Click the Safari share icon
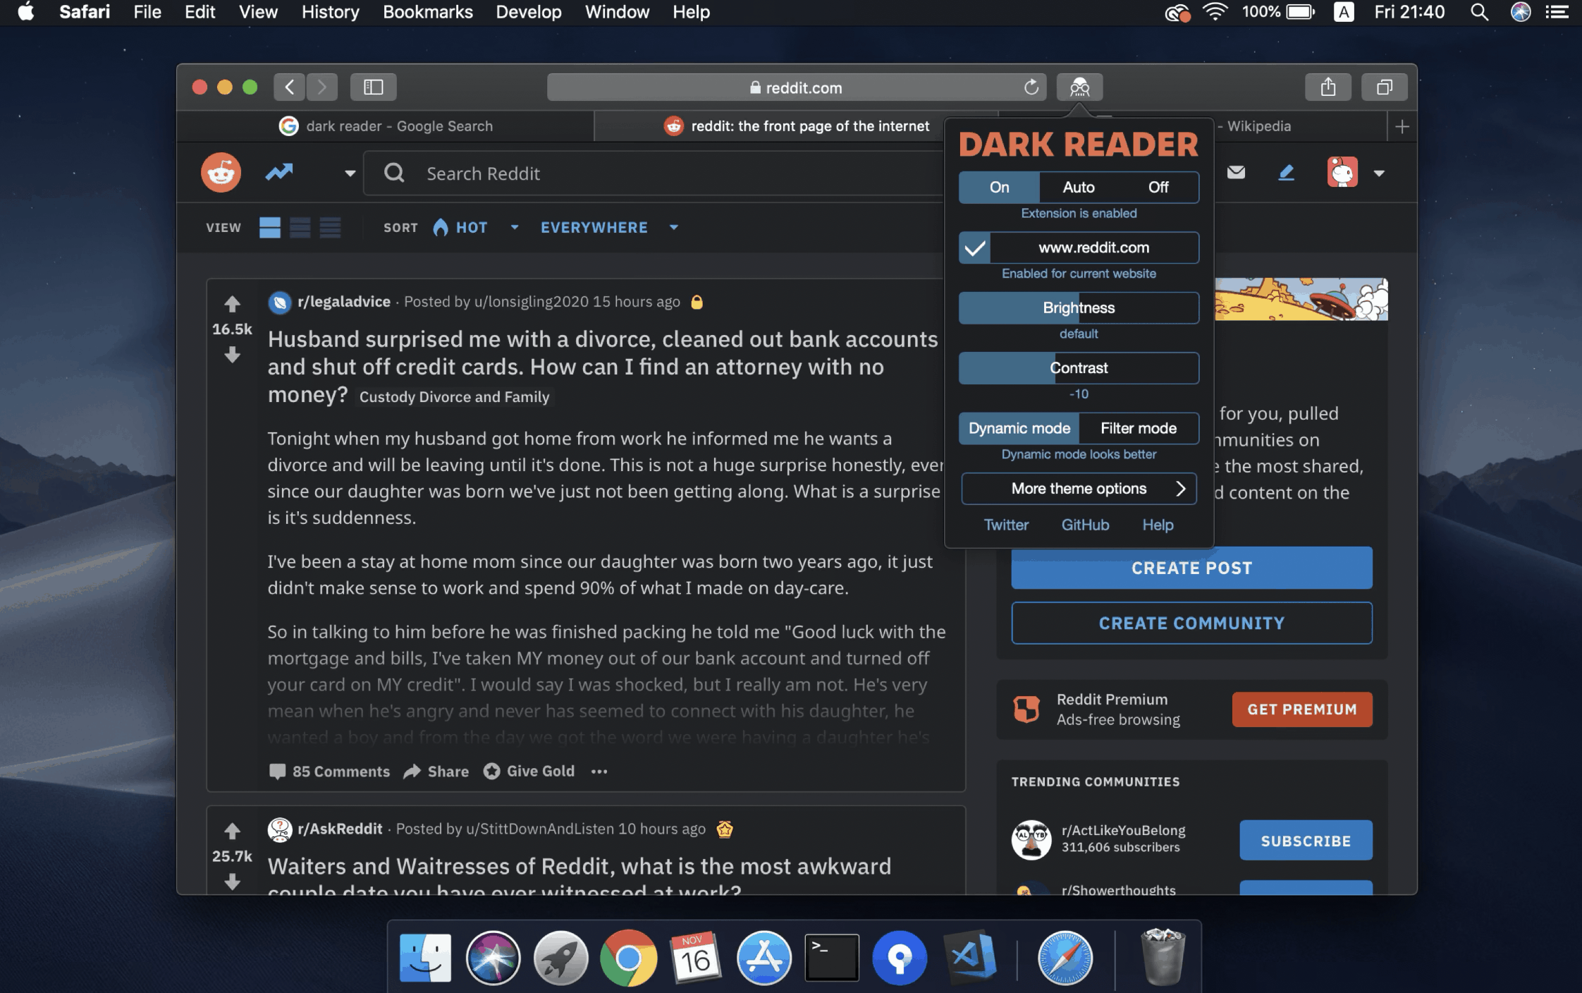 (1328, 87)
